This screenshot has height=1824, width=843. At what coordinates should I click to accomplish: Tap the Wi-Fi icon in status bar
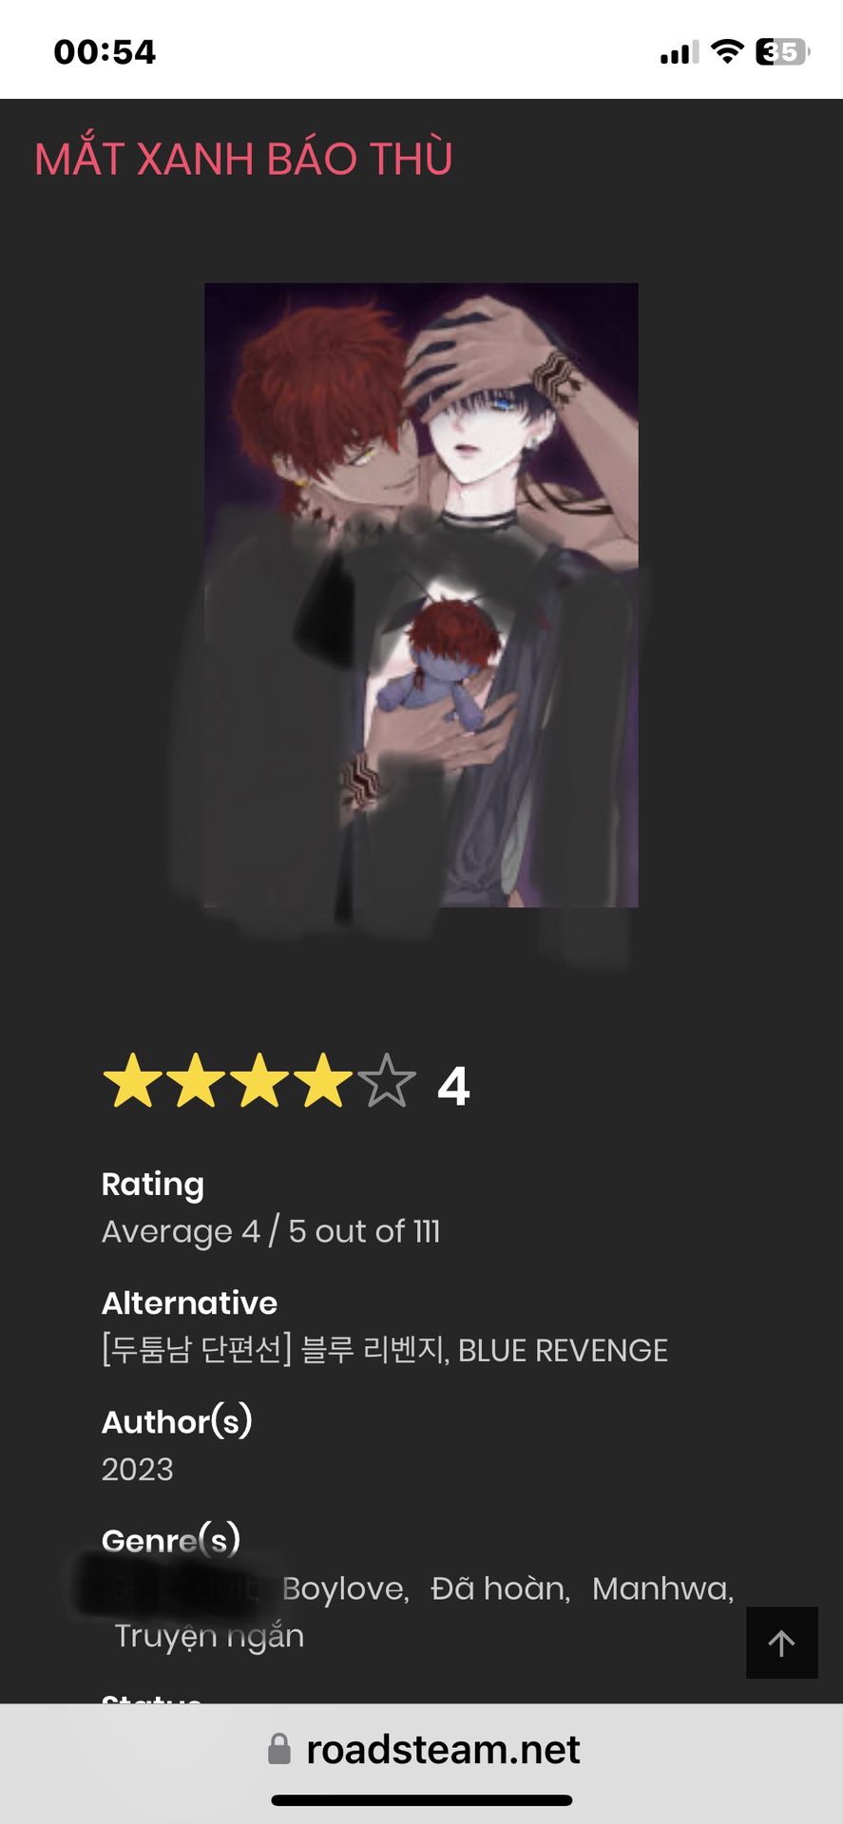click(727, 51)
